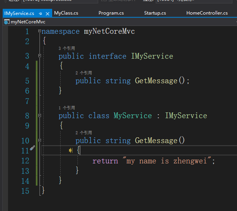Click the string "my name is zhengwei"

pyautogui.click(x=167, y=161)
